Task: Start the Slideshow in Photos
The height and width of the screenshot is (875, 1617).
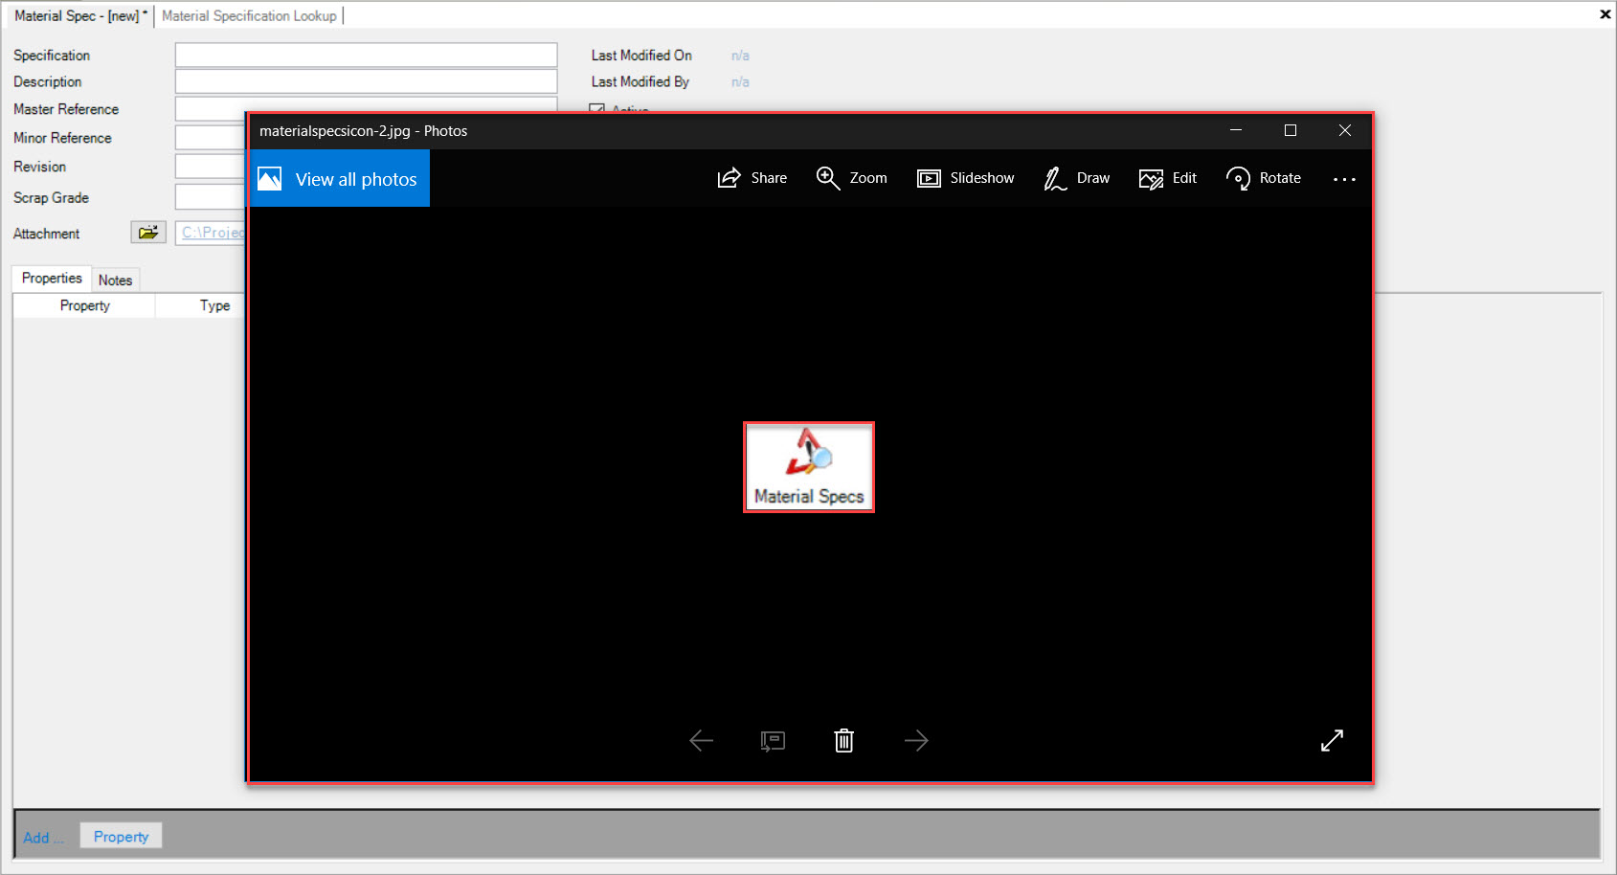Action: click(965, 178)
